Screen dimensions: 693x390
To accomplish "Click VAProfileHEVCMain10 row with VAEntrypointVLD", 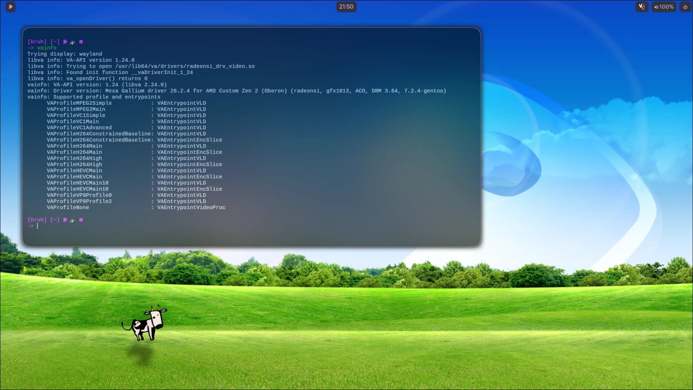I will click(126, 183).
